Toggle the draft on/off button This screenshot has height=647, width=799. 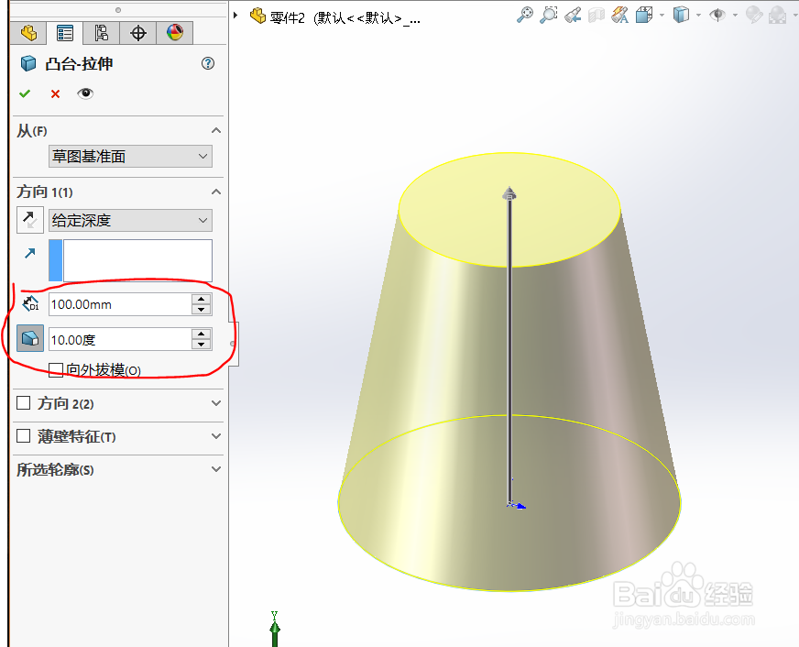click(x=30, y=338)
